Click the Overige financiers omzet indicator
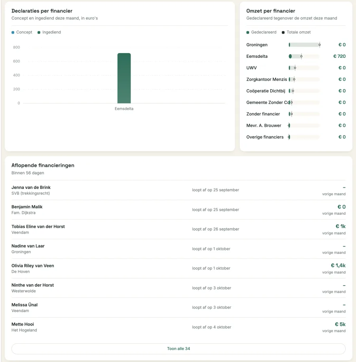Image resolution: width=356 pixels, height=362 pixels. (289, 137)
